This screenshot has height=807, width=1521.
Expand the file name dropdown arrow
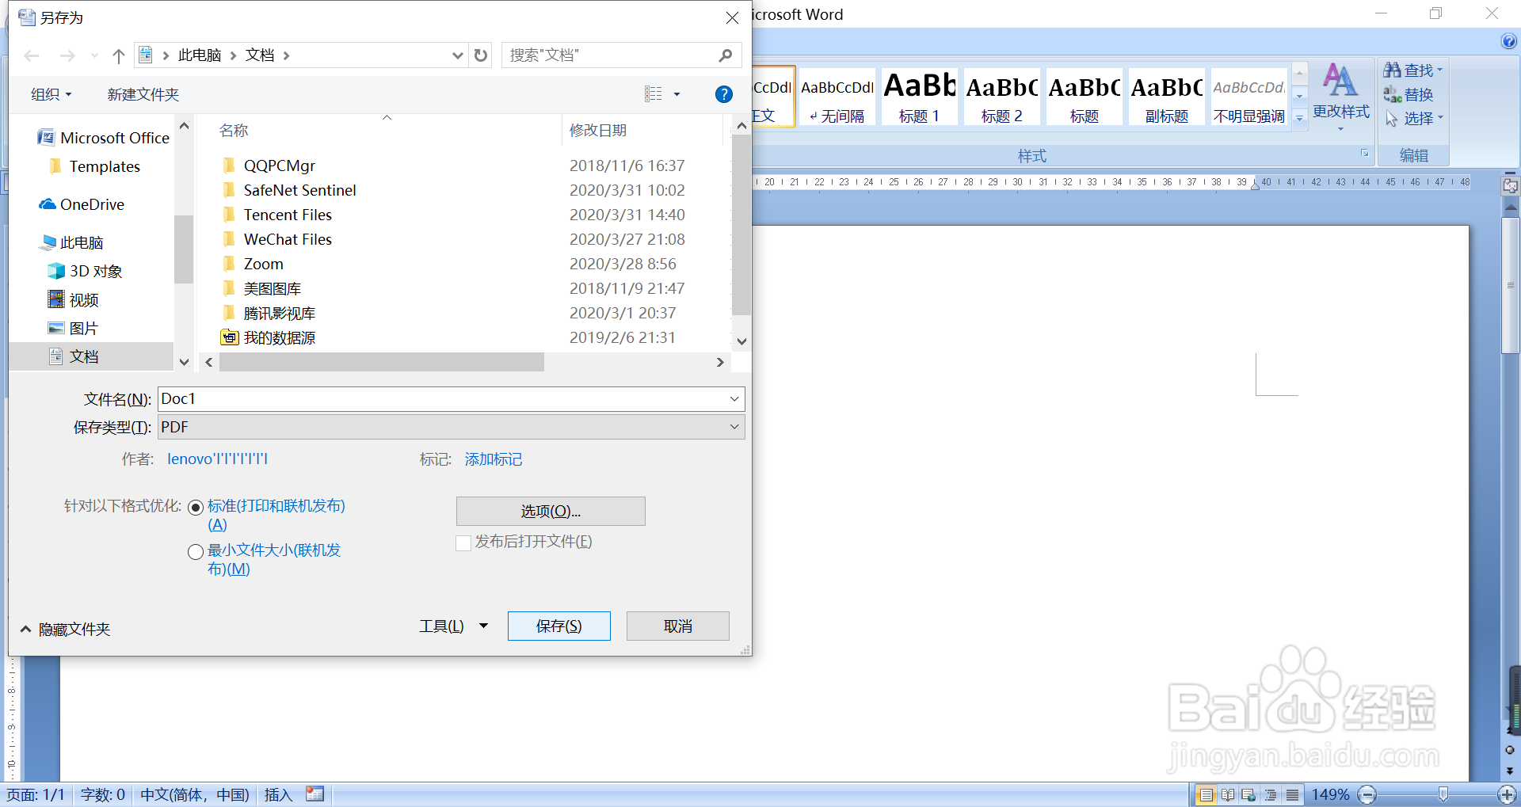(x=734, y=399)
